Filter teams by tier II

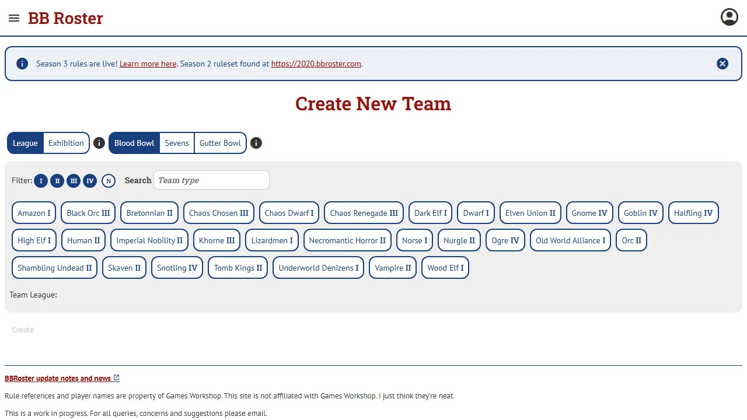[x=57, y=181]
